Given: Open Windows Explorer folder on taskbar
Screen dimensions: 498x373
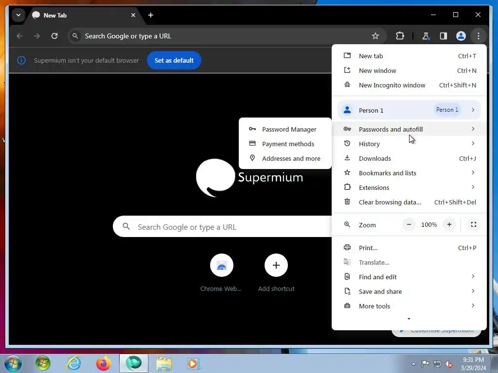Looking at the screenshot, I should click(x=164, y=363).
